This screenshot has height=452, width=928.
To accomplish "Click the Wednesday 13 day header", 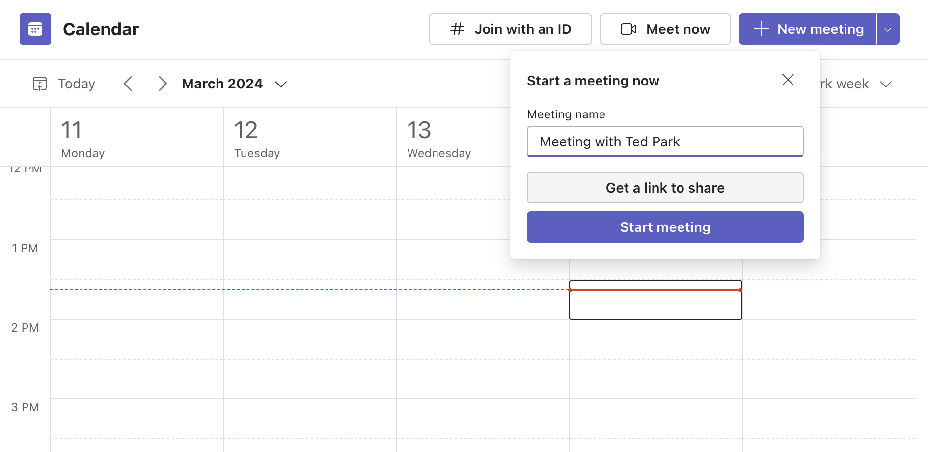I will [x=438, y=138].
